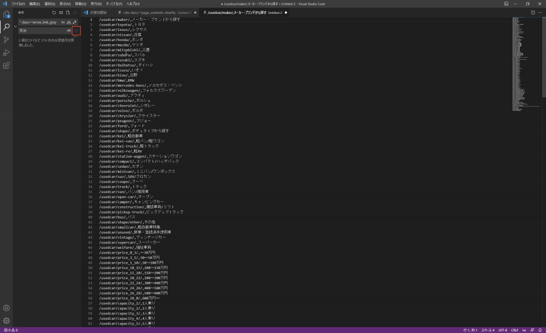The image size is (546, 333).
Task: Open the ヘルプ(H) menu
Action: tap(133, 4)
